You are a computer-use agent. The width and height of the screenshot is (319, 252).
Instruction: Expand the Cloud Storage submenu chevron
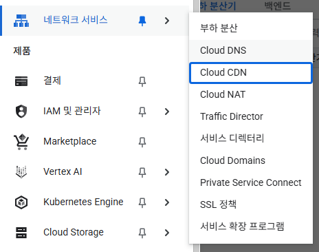[167, 233]
